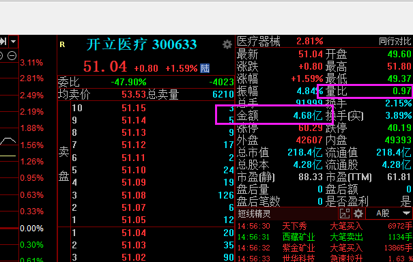Click 换手(实) value 3.89%
This screenshot has width=413, height=262.
point(399,115)
